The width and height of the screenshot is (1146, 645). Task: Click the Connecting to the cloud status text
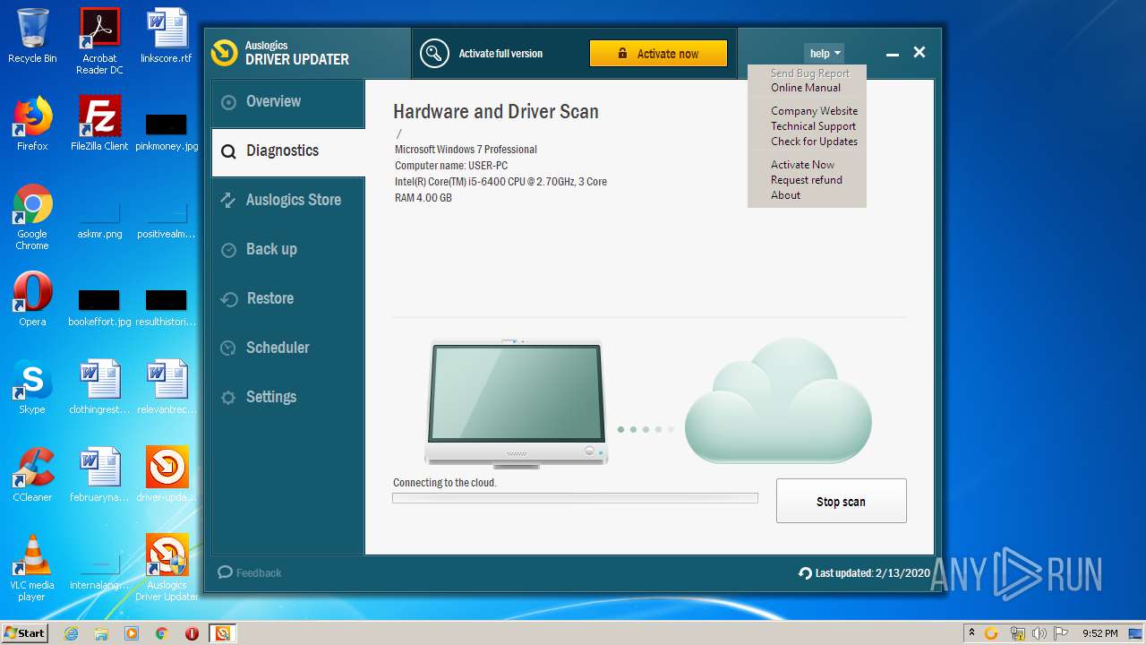click(444, 483)
